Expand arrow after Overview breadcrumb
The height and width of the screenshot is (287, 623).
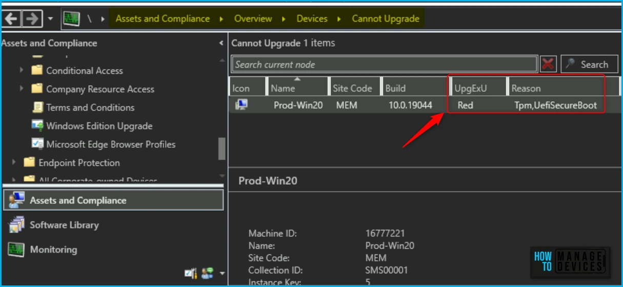coord(284,19)
